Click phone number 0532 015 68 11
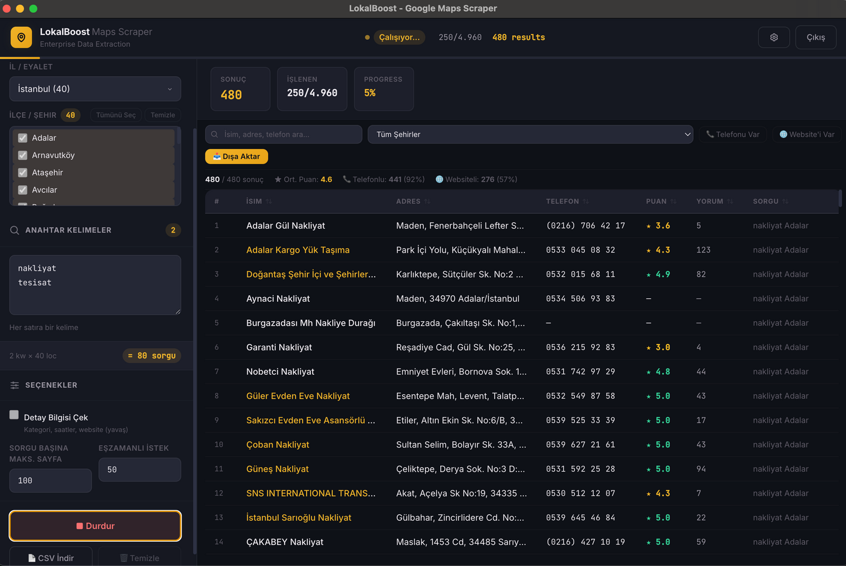The width and height of the screenshot is (846, 566). pyautogui.click(x=580, y=274)
